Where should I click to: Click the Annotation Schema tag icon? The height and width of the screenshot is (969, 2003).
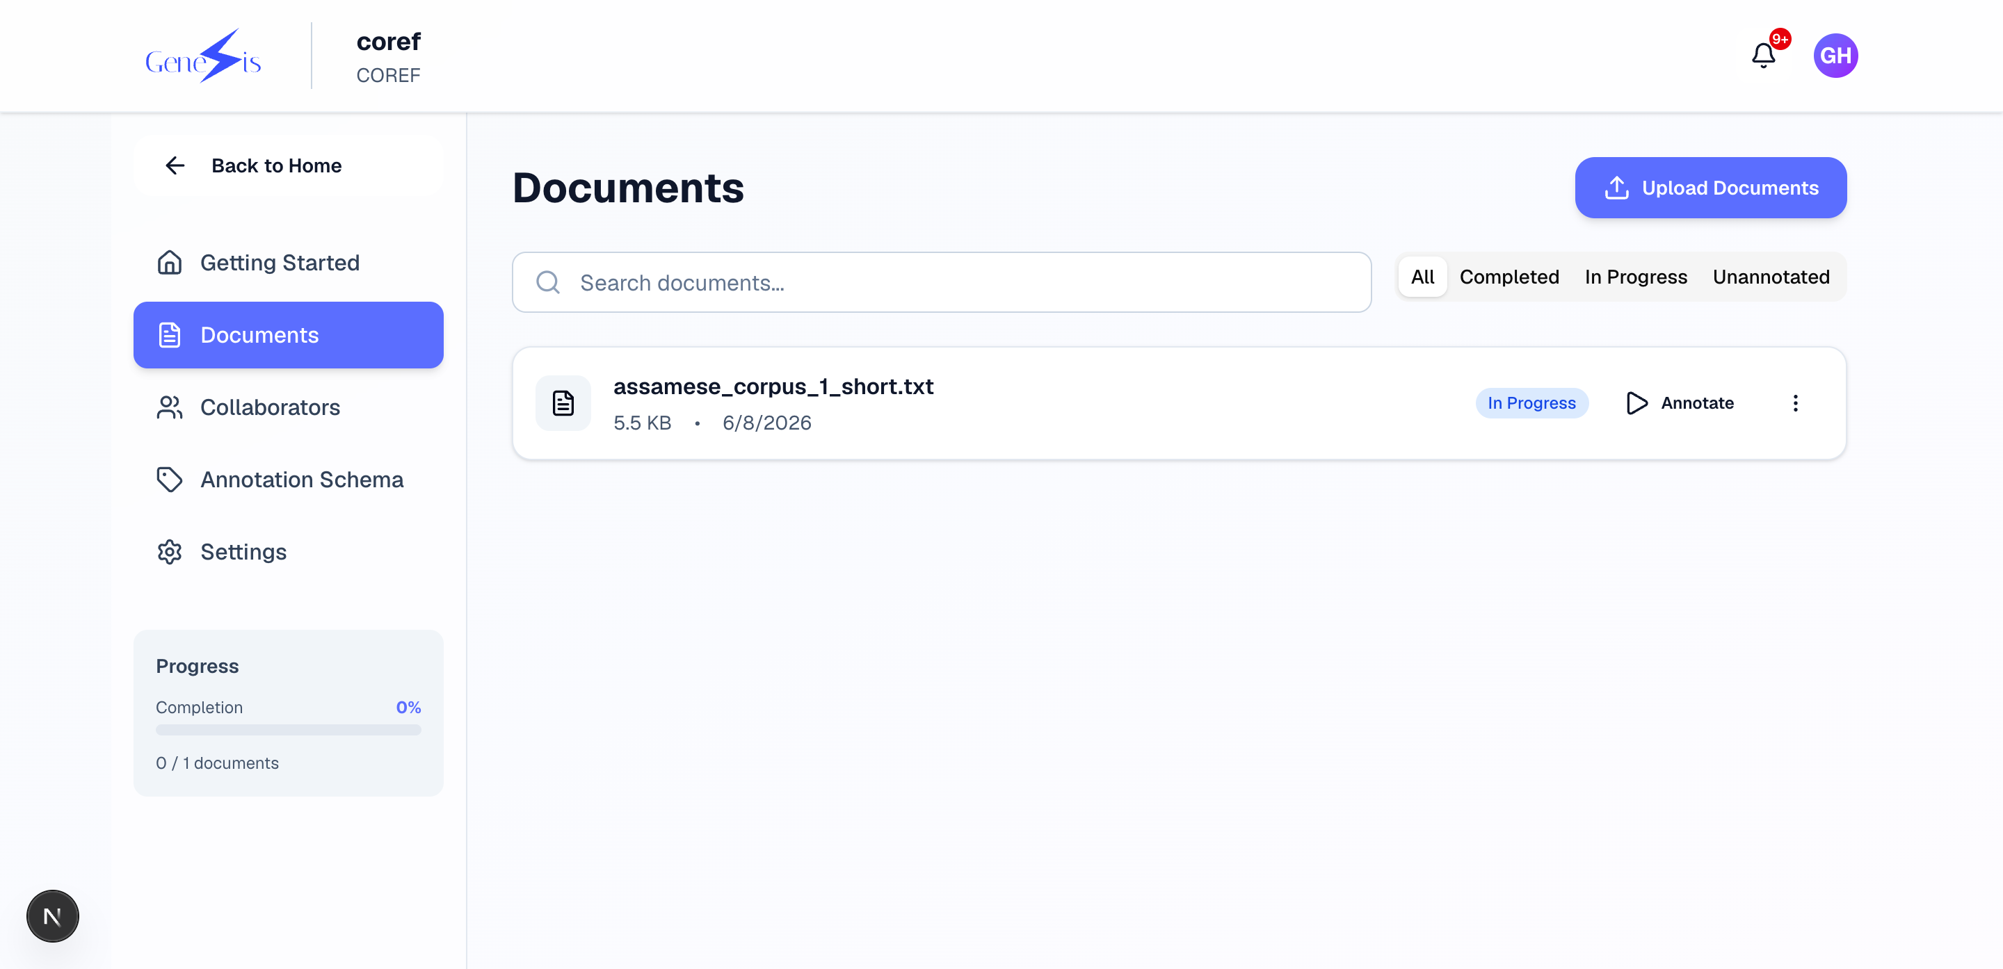point(170,480)
